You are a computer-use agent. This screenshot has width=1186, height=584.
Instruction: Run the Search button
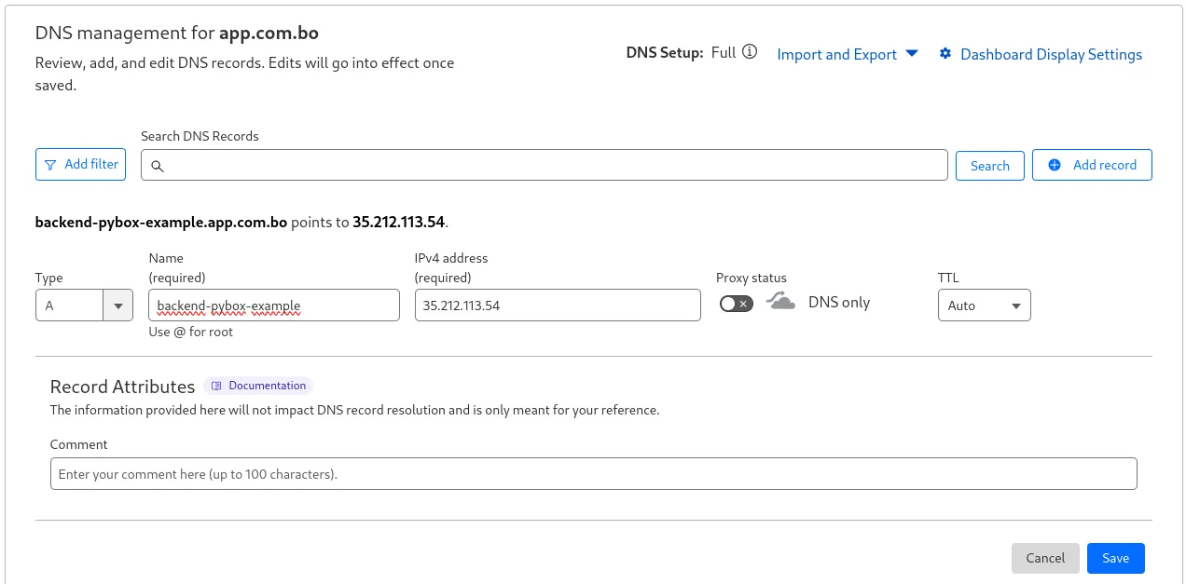click(x=990, y=166)
